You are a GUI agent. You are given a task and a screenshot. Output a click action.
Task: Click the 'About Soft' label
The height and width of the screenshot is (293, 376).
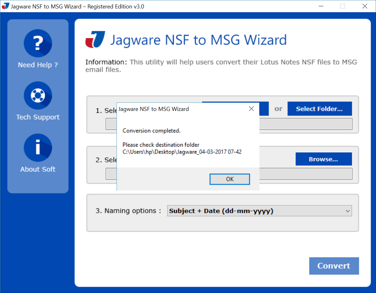(x=38, y=169)
